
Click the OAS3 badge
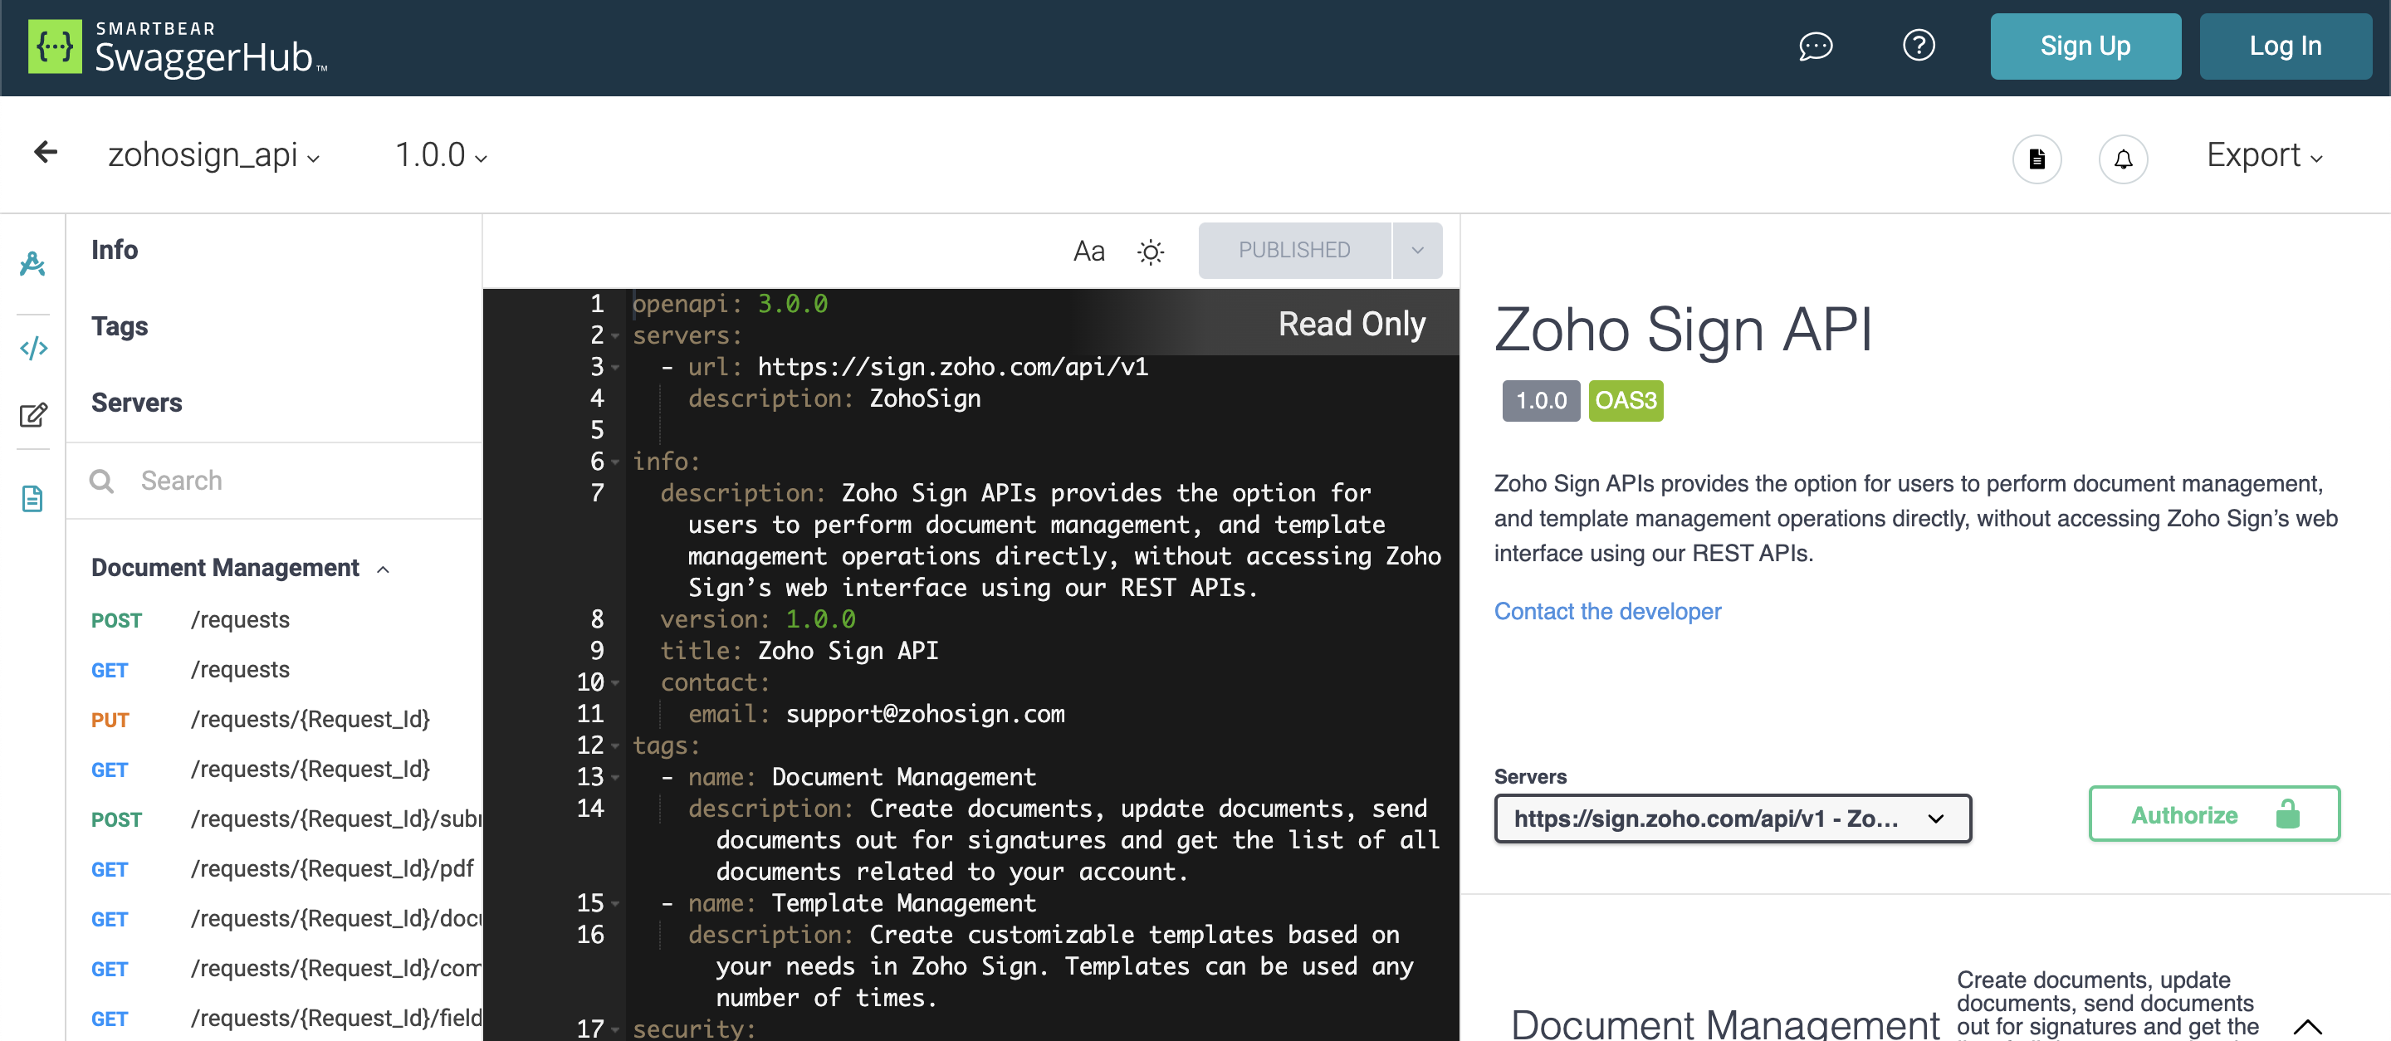click(1626, 401)
